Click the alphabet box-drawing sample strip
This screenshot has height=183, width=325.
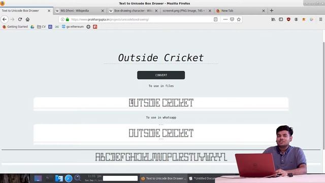coord(161,157)
